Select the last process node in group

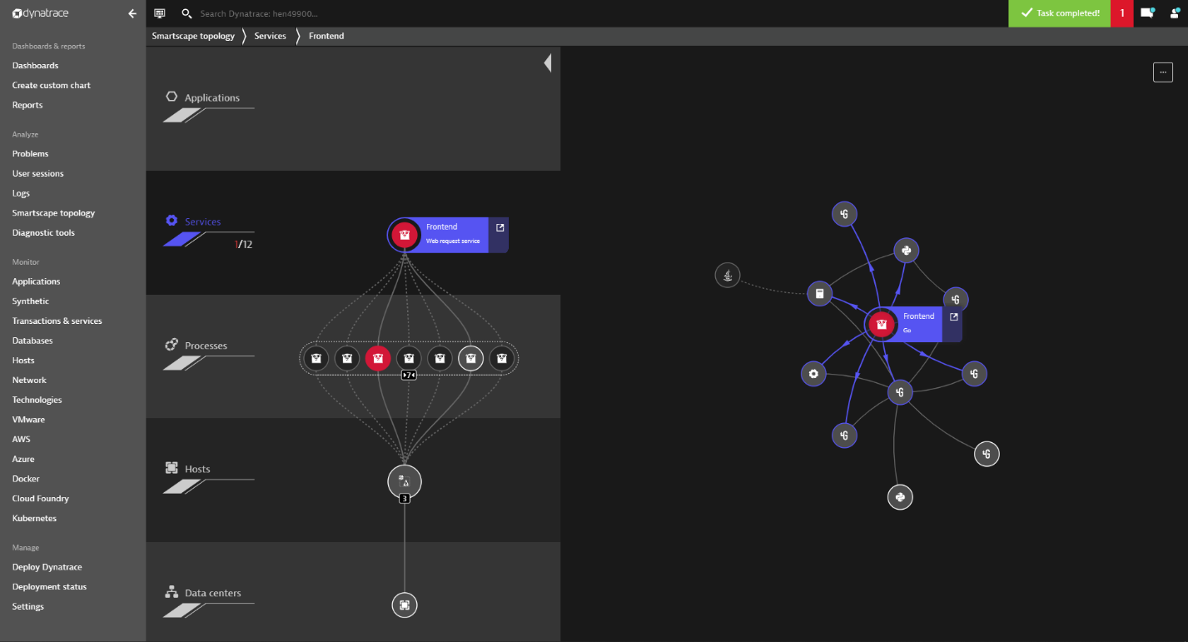501,359
